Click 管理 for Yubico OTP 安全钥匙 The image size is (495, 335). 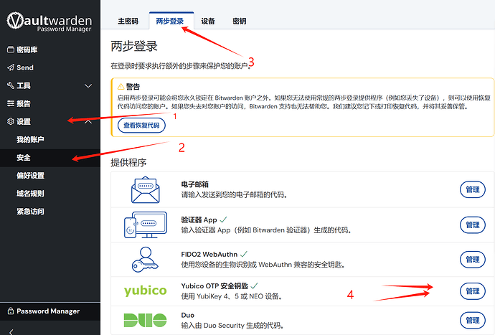[x=473, y=291]
